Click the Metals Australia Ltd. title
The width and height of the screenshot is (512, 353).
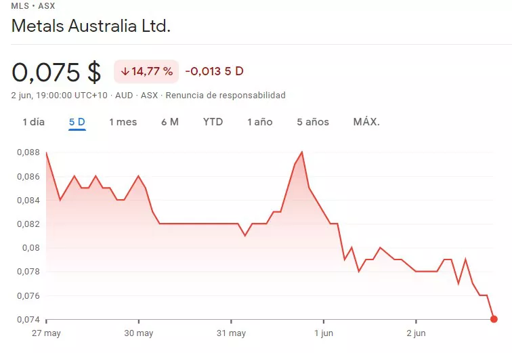[91, 26]
